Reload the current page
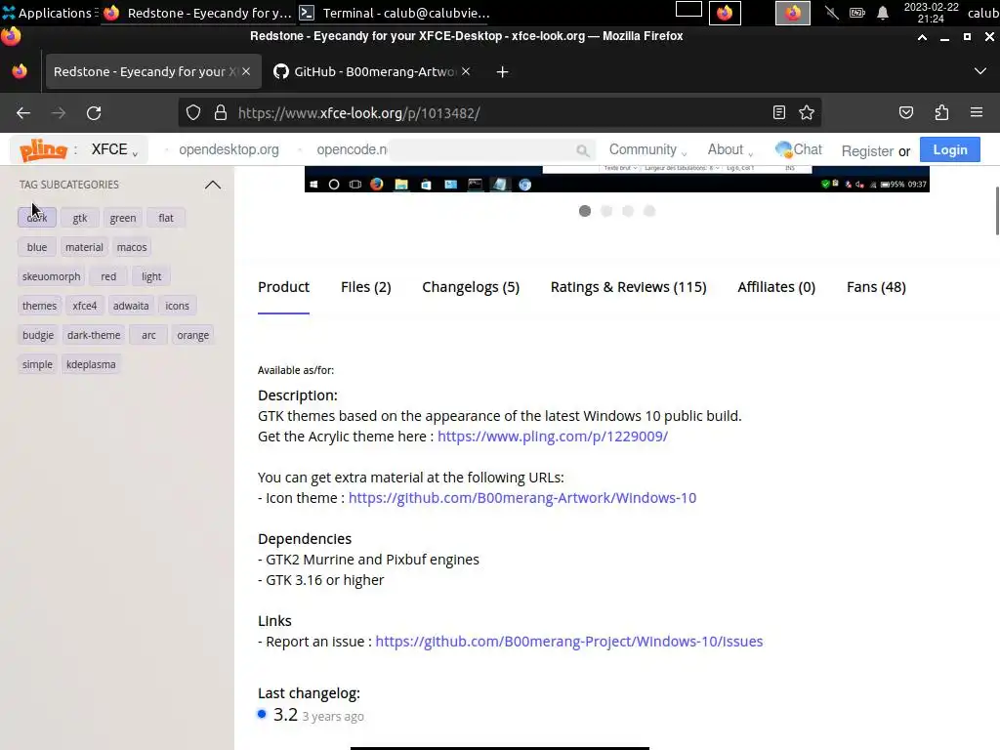This screenshot has width=1000, height=750. point(94,113)
